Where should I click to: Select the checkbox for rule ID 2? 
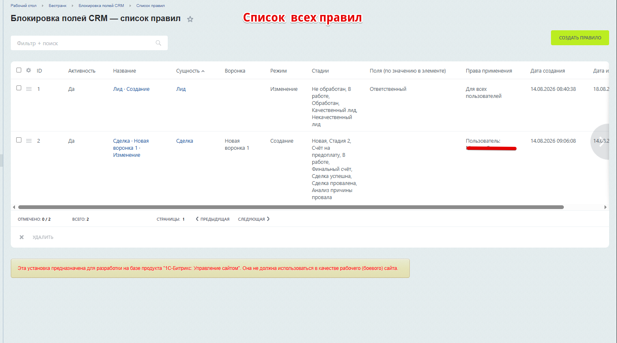(19, 140)
